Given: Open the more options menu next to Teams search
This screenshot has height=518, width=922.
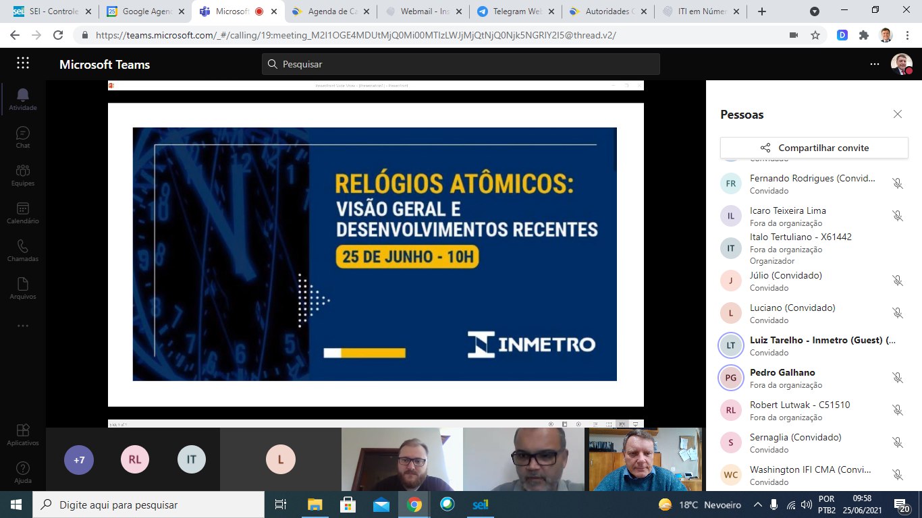Looking at the screenshot, I should click(x=875, y=63).
